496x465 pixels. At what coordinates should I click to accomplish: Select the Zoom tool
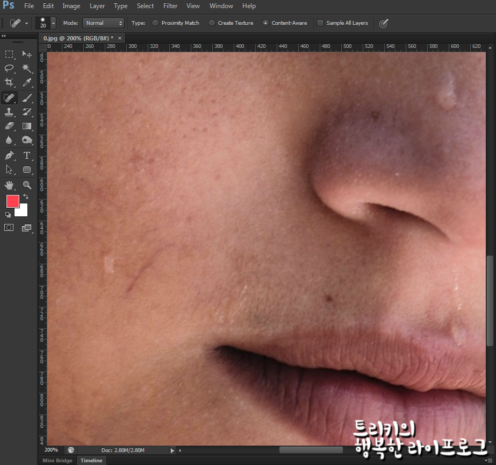click(x=27, y=185)
